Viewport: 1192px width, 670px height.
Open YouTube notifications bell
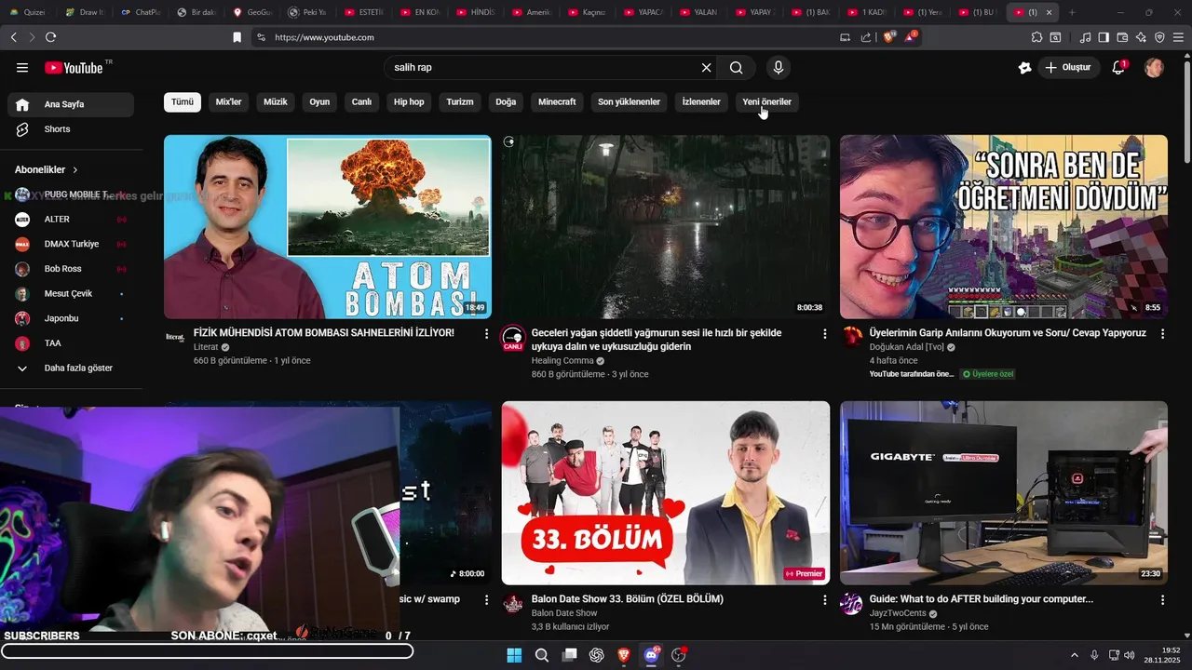(x=1119, y=68)
